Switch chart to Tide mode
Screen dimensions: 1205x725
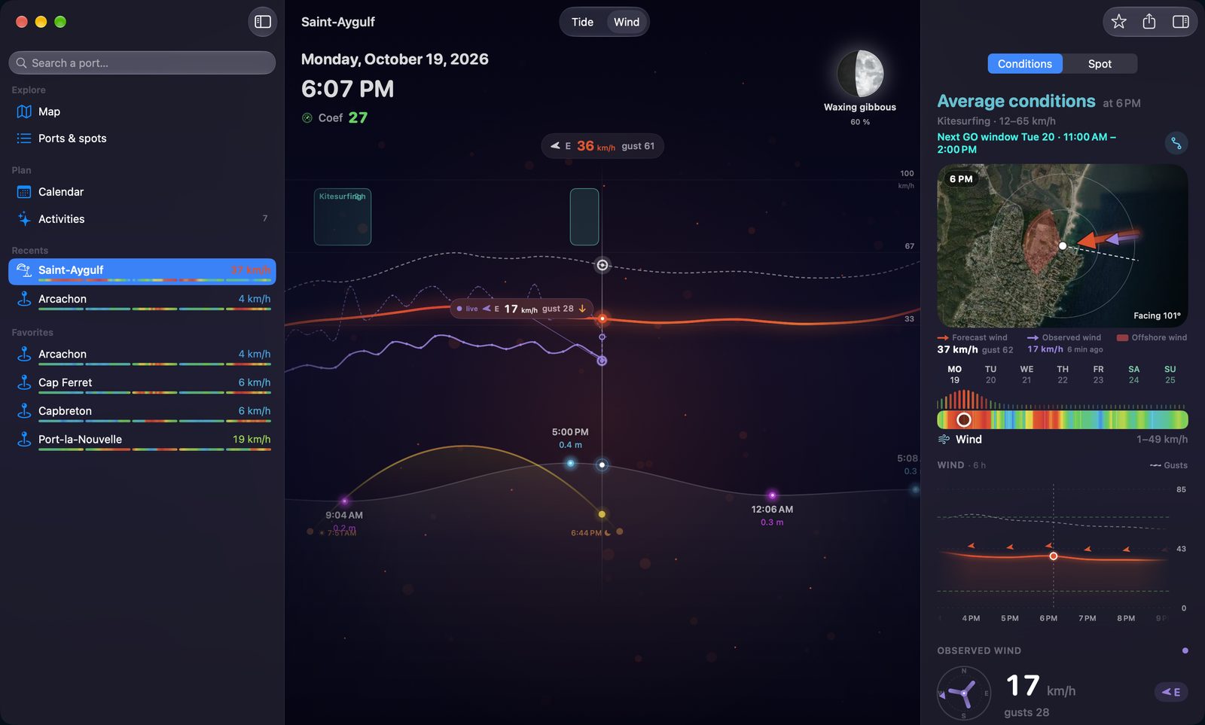point(582,22)
